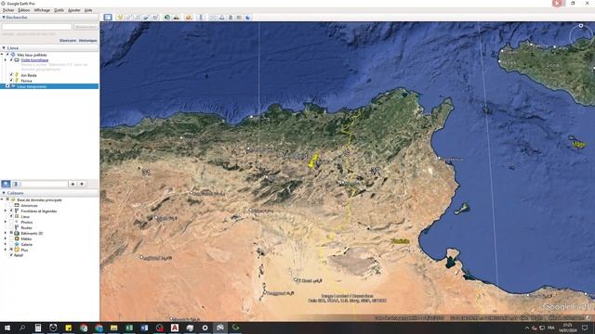Select Ain Beida placemark in Lieux
Image resolution: width=595 pixels, height=334 pixels.
(29, 75)
